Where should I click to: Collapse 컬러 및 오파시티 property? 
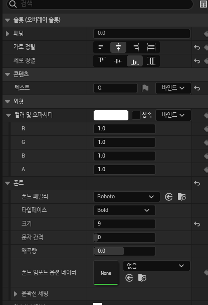click(x=9, y=115)
